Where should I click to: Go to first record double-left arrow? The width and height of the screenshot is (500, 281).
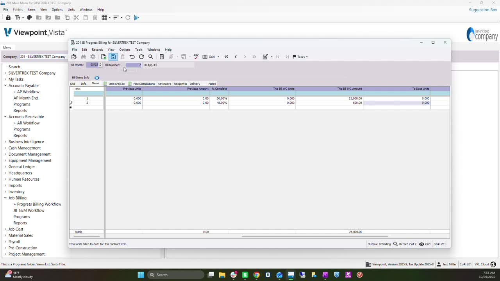pos(226,57)
